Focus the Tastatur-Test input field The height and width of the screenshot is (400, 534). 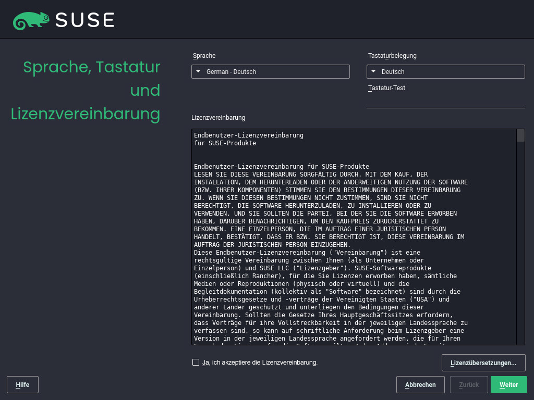point(445,101)
